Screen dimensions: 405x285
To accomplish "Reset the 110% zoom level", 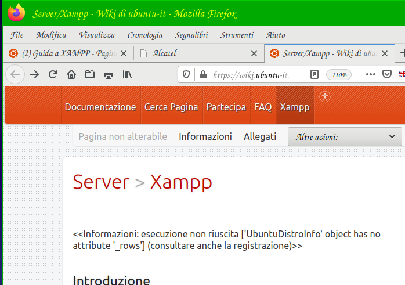I will (339, 75).
